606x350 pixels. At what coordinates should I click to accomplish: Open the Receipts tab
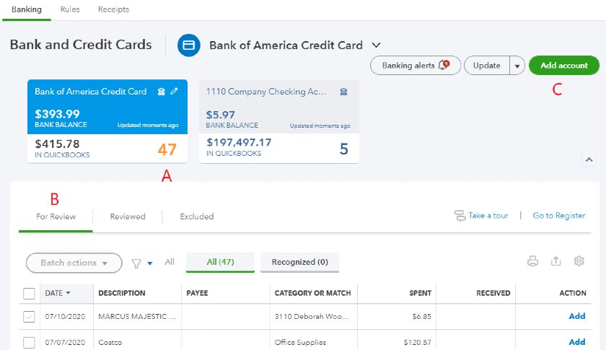coord(113,9)
